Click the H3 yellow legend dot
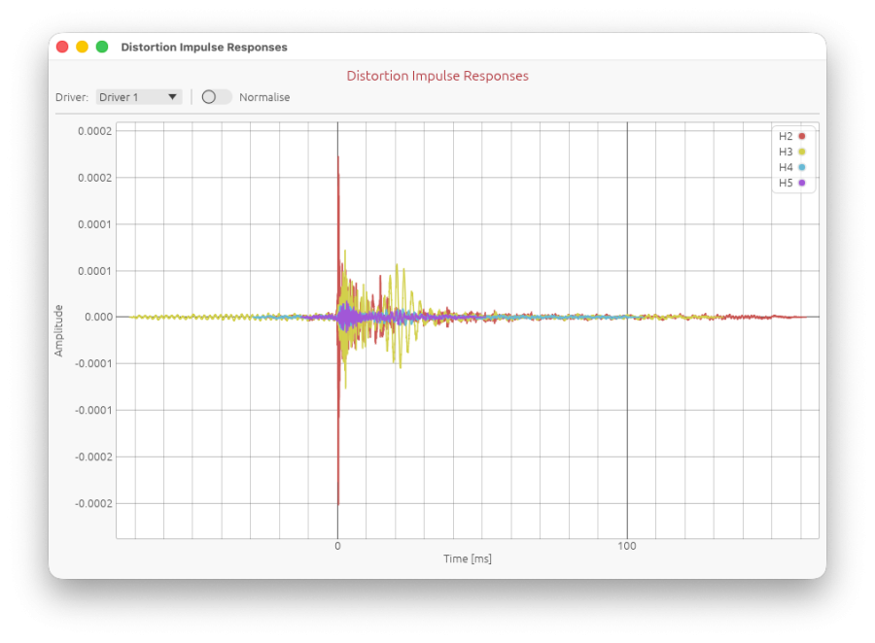 [802, 152]
